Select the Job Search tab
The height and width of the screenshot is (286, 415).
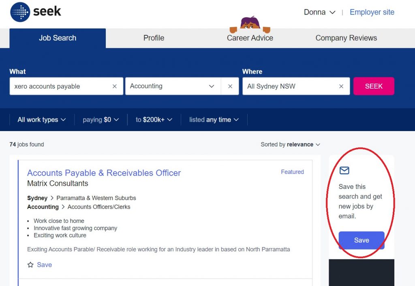pos(58,38)
